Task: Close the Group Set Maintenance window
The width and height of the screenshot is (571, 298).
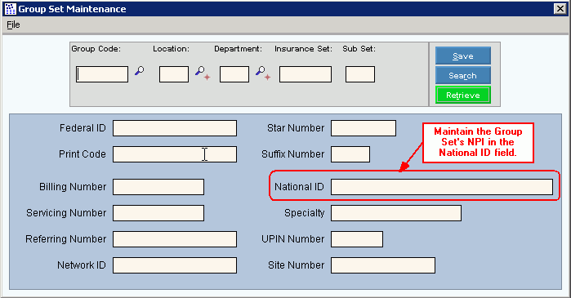Action: (x=560, y=9)
